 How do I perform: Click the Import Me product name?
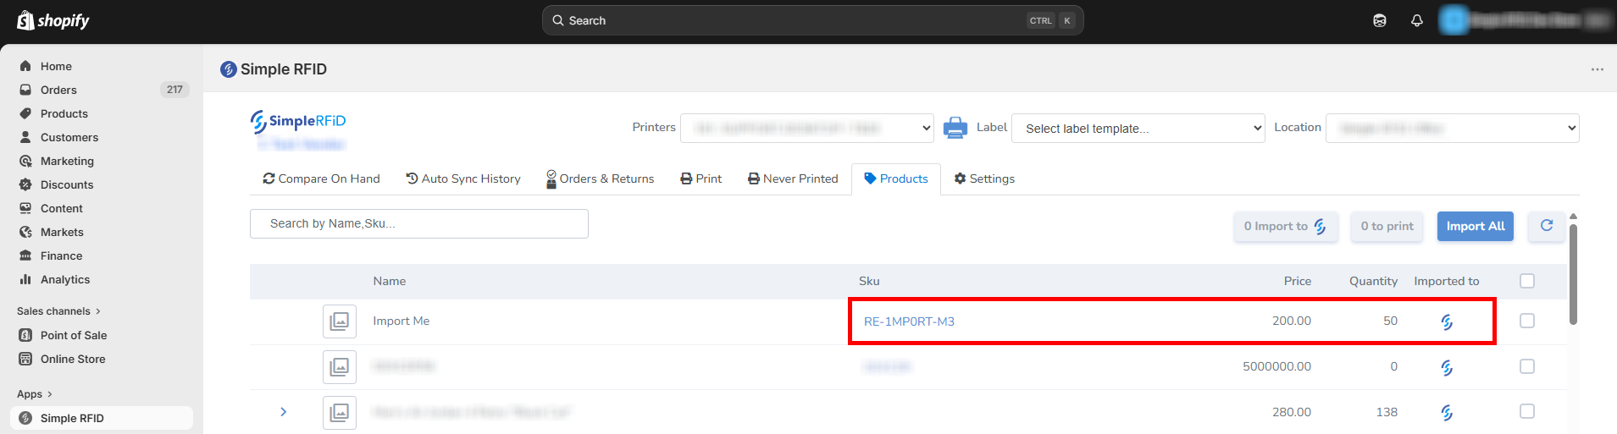click(x=401, y=321)
